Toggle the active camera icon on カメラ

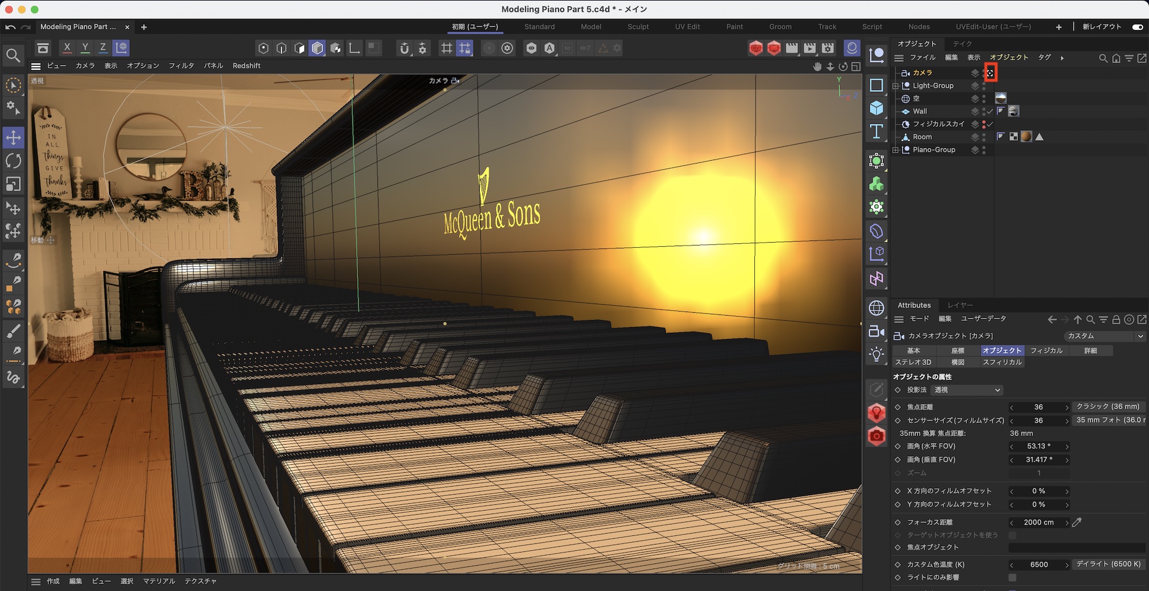coord(990,73)
